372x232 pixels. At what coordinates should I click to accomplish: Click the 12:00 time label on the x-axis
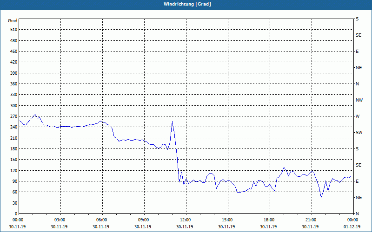point(185,219)
